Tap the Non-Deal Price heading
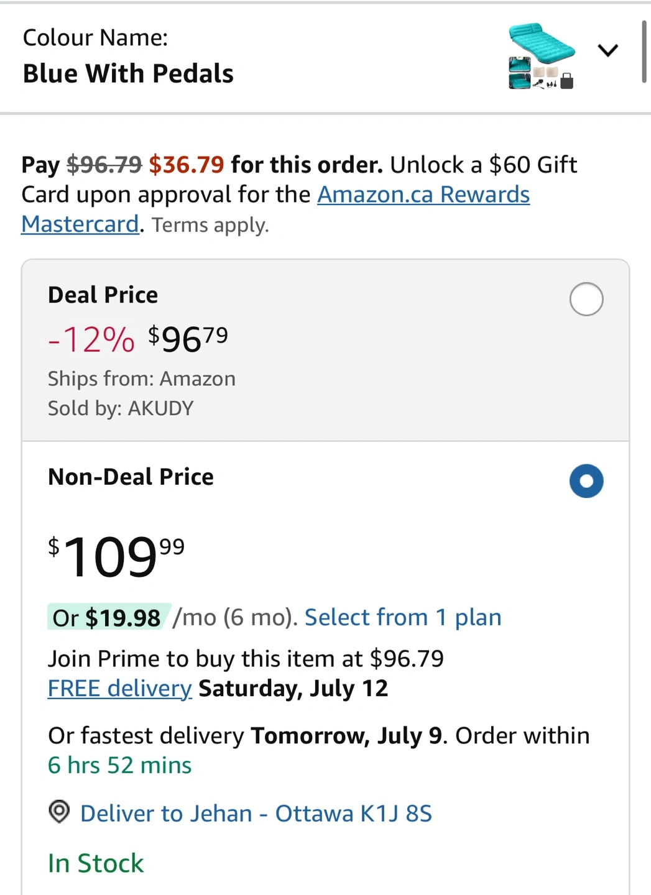This screenshot has width=651, height=895. [x=131, y=477]
